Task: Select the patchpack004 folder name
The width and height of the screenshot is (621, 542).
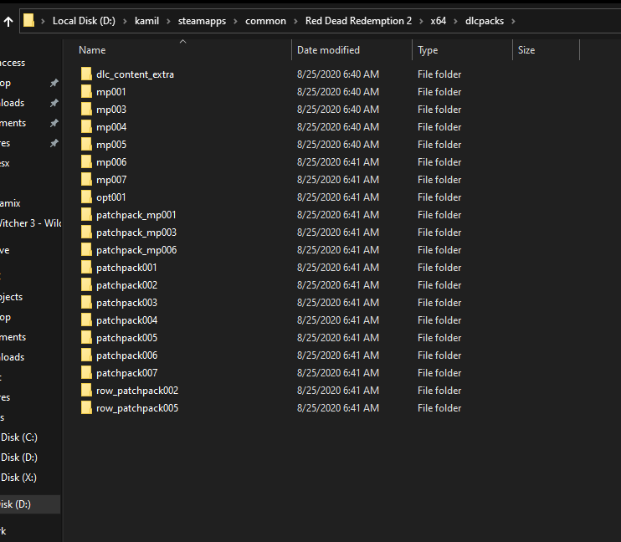Action: (x=126, y=320)
